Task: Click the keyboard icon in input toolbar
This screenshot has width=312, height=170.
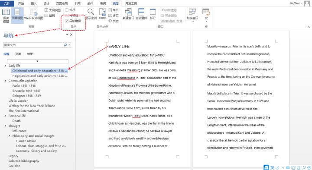Action: pos(288,167)
